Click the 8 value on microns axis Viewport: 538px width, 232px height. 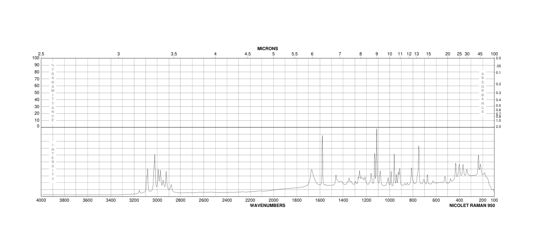[360, 54]
